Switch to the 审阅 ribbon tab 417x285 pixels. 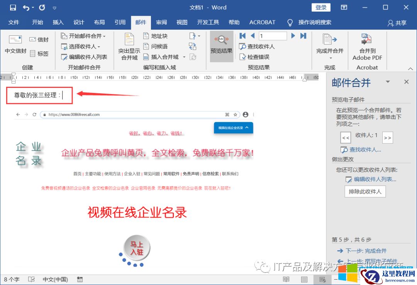coord(161,22)
